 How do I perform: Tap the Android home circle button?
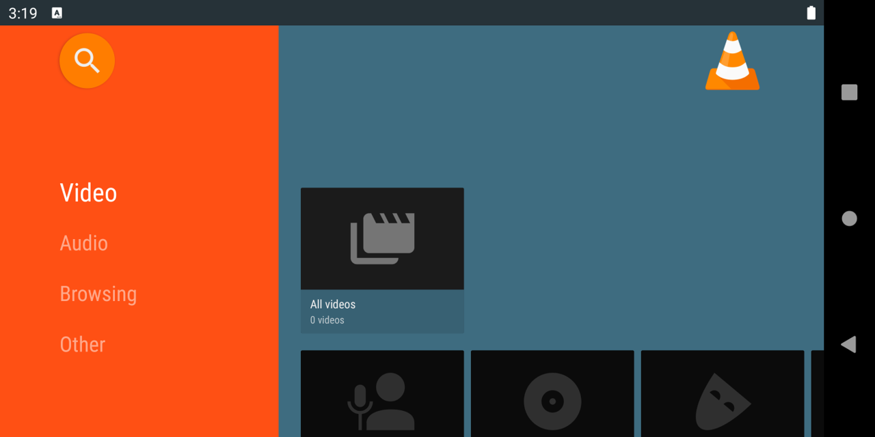[849, 218]
